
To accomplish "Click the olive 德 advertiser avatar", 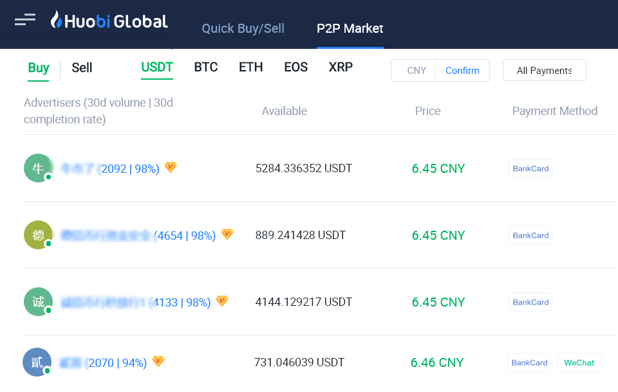I will click(x=38, y=235).
